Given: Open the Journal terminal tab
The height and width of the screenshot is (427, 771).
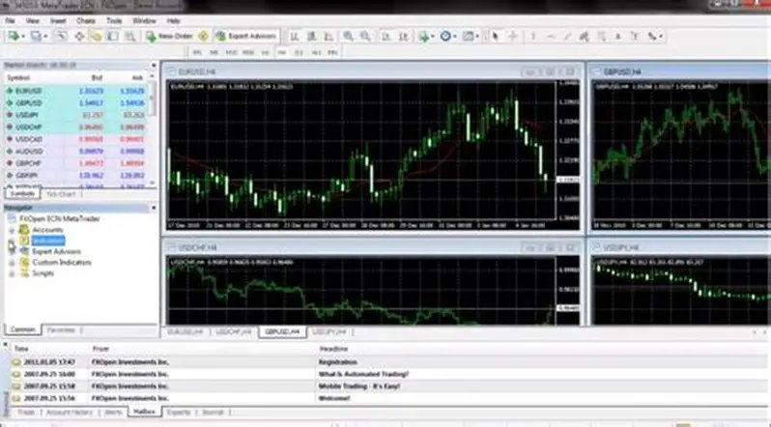Looking at the screenshot, I should pos(213,413).
